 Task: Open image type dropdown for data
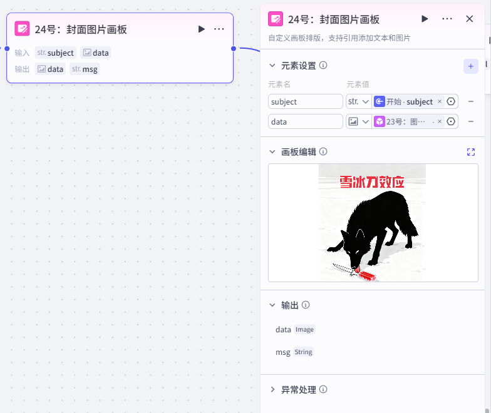point(358,121)
